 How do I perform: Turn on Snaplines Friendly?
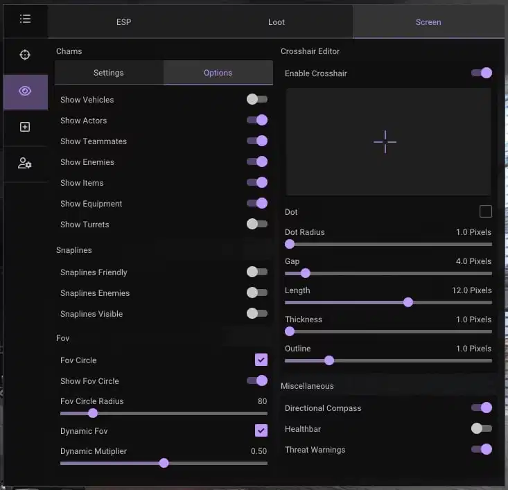(x=257, y=272)
